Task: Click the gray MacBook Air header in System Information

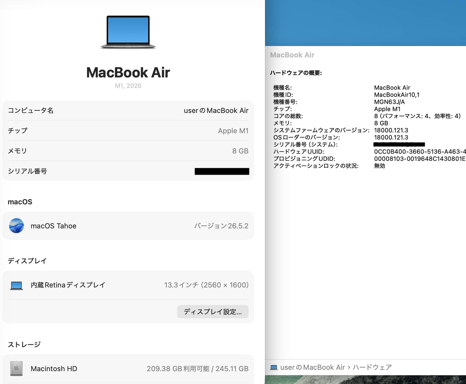Action: (x=292, y=55)
